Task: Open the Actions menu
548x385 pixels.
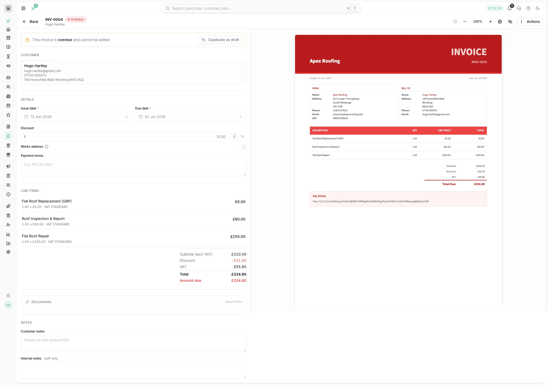Action: [x=530, y=22]
